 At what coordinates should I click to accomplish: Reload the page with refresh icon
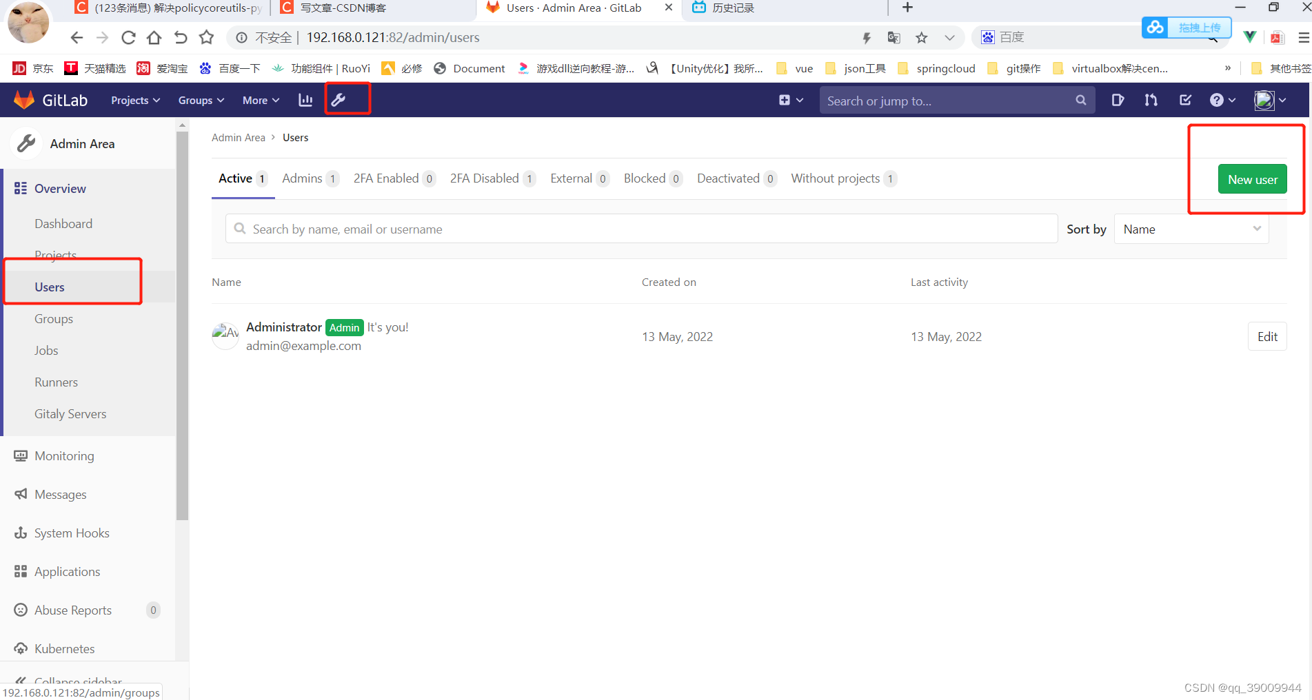click(128, 37)
